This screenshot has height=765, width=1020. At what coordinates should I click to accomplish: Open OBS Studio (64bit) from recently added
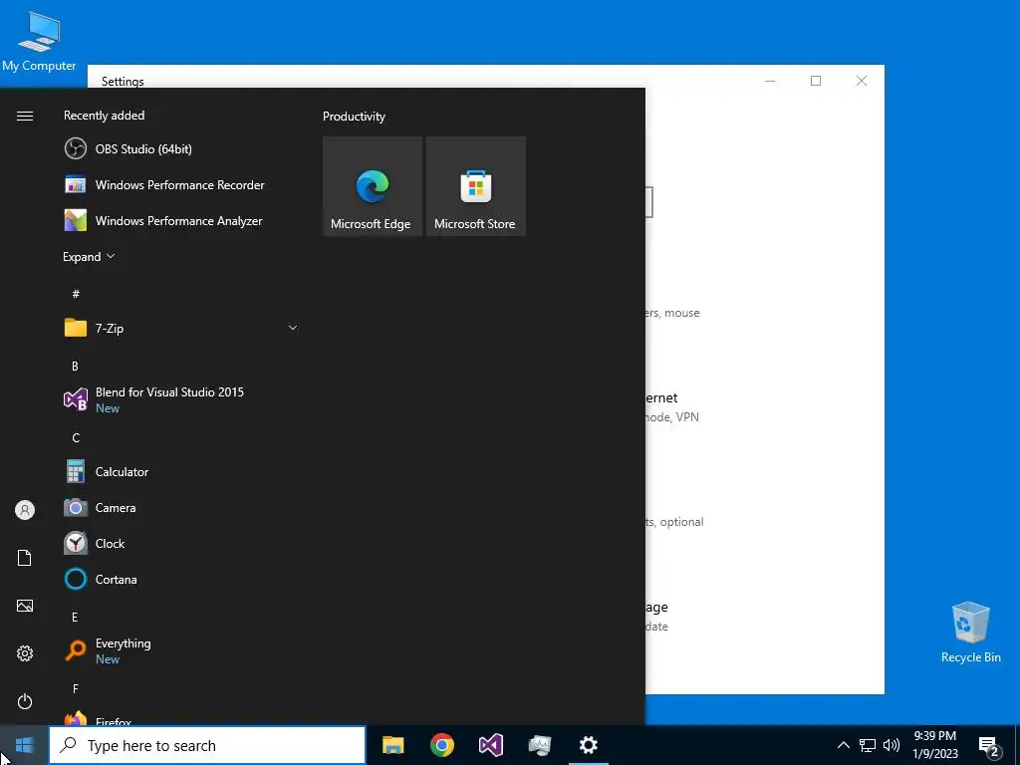point(181,149)
